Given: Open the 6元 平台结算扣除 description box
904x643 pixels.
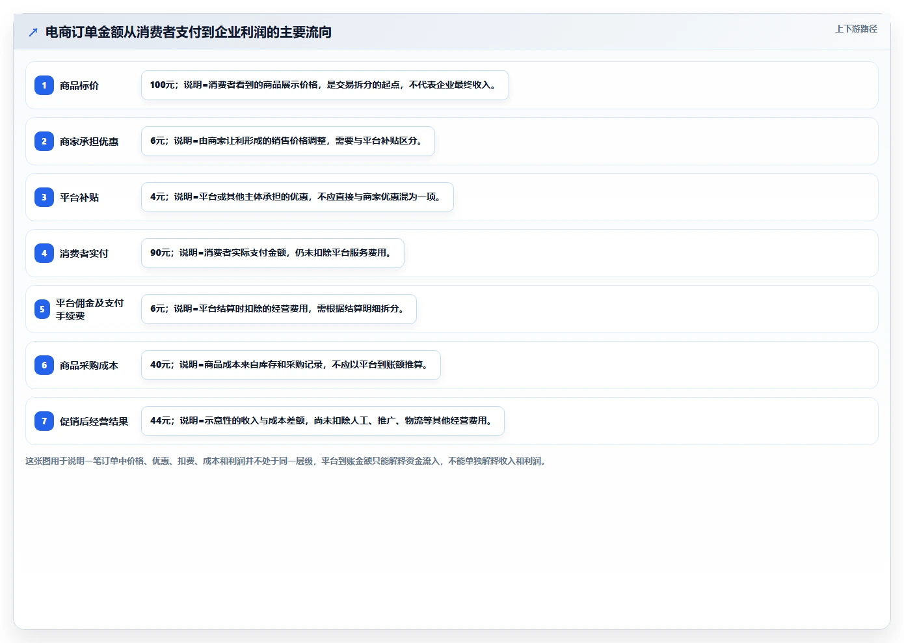Looking at the screenshot, I should click(x=279, y=309).
